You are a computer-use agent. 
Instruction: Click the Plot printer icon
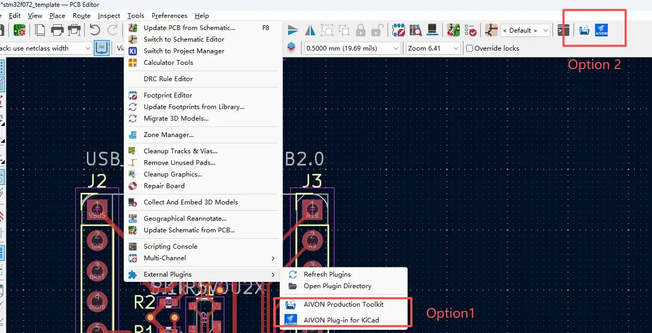[74, 30]
